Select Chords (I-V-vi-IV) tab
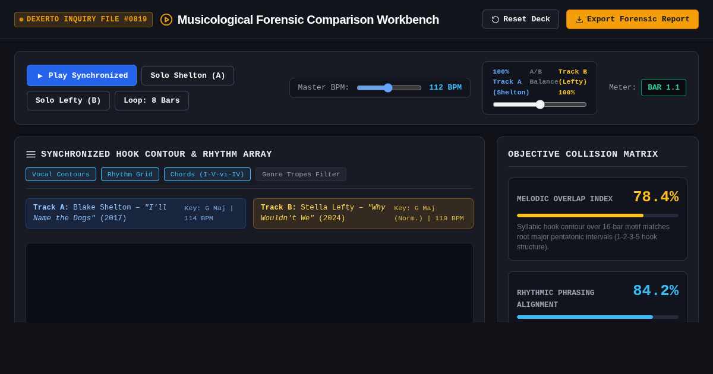 coord(207,174)
